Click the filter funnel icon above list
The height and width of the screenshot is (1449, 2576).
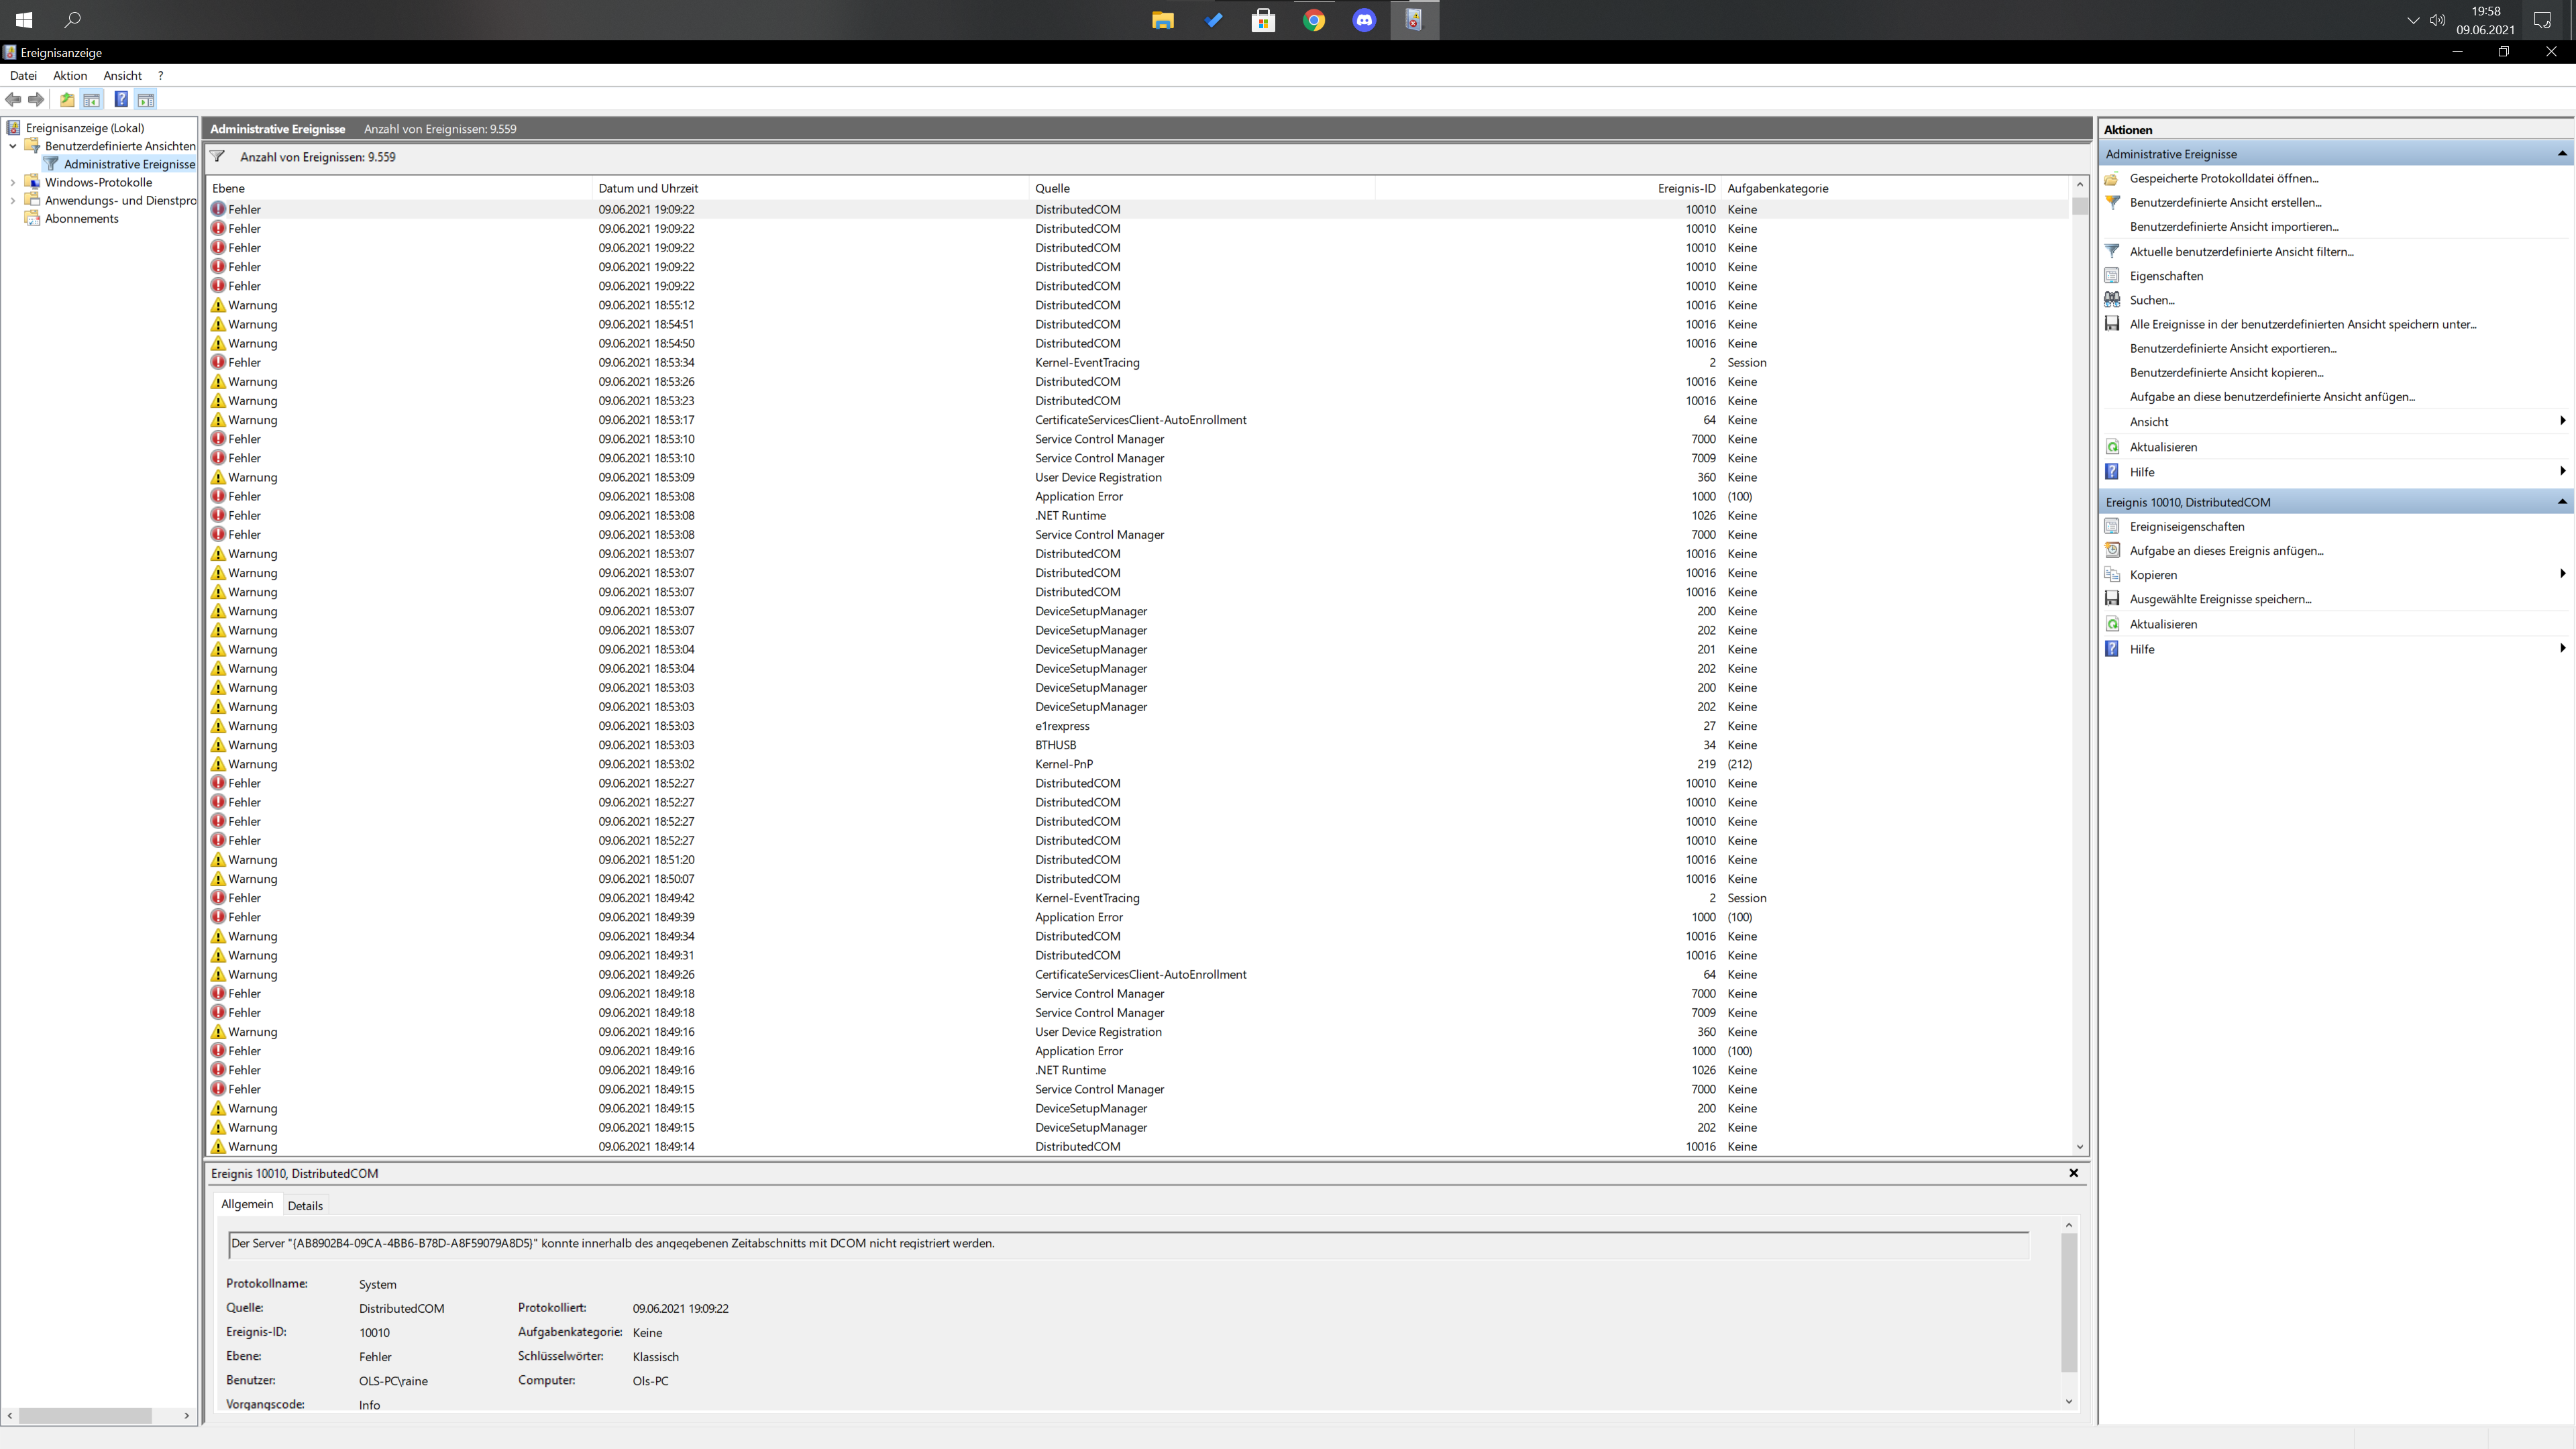pyautogui.click(x=217, y=157)
